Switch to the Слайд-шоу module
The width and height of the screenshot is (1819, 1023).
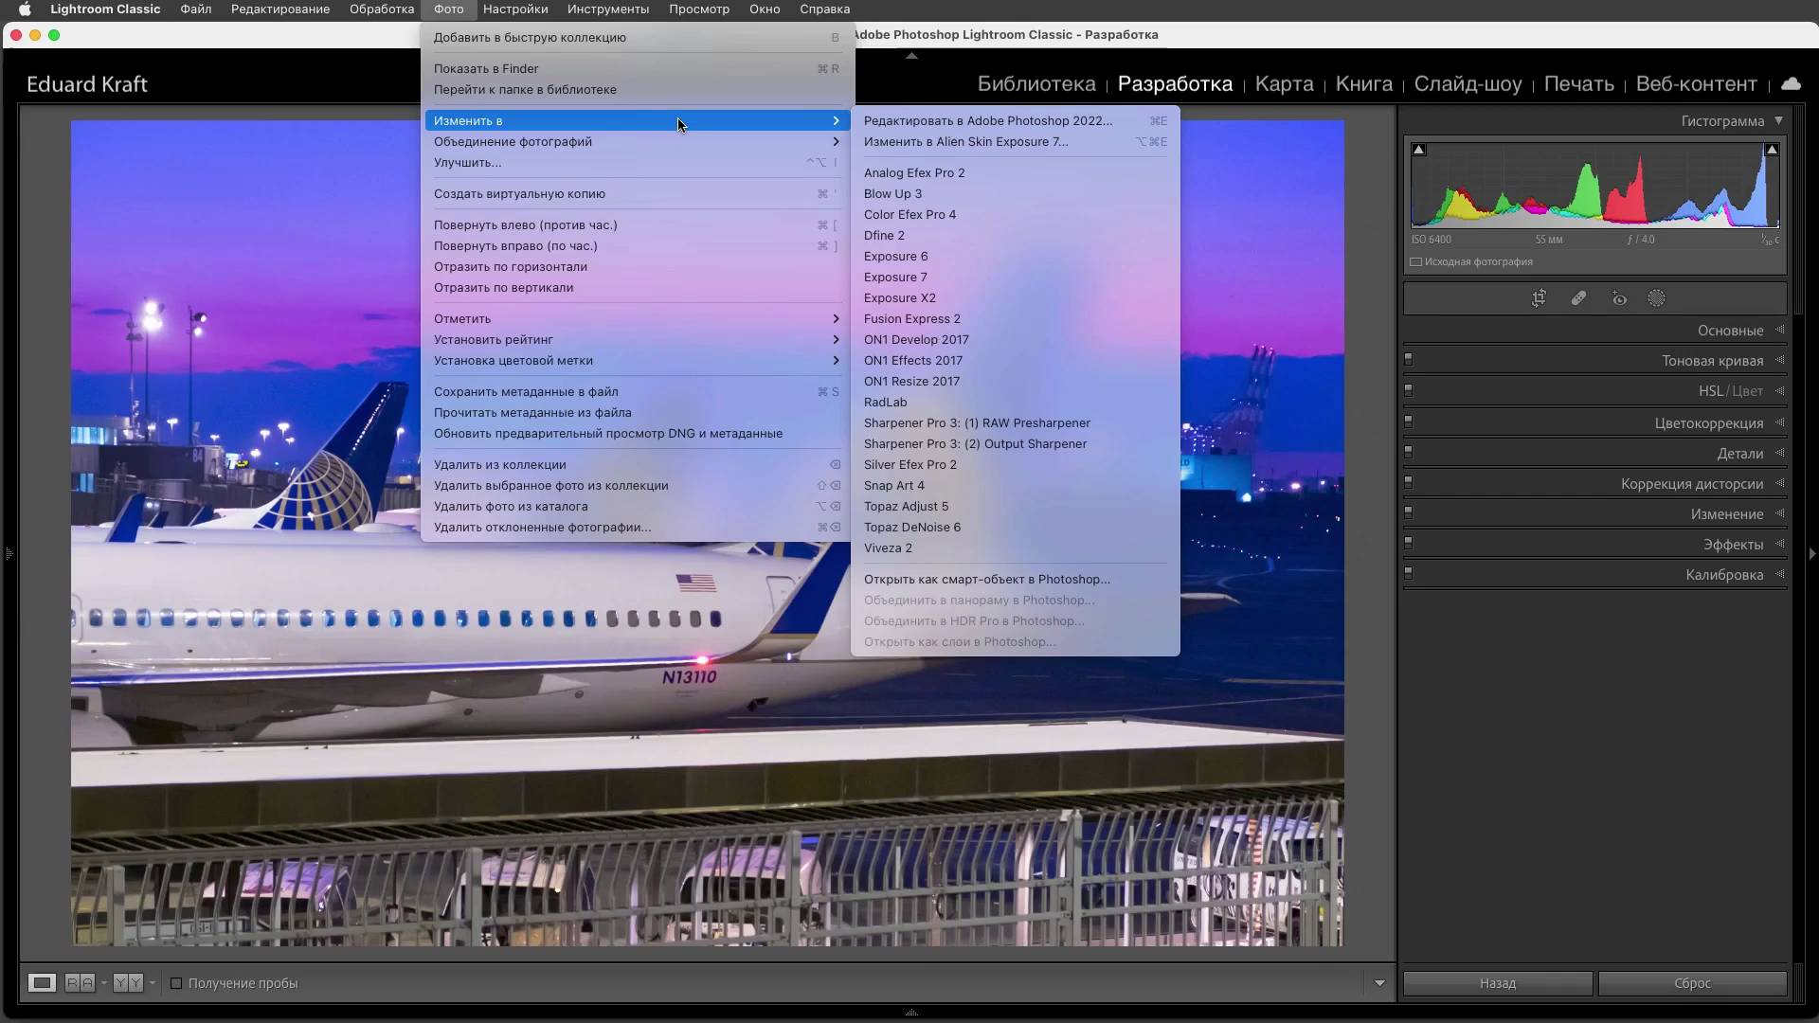pos(1468,84)
